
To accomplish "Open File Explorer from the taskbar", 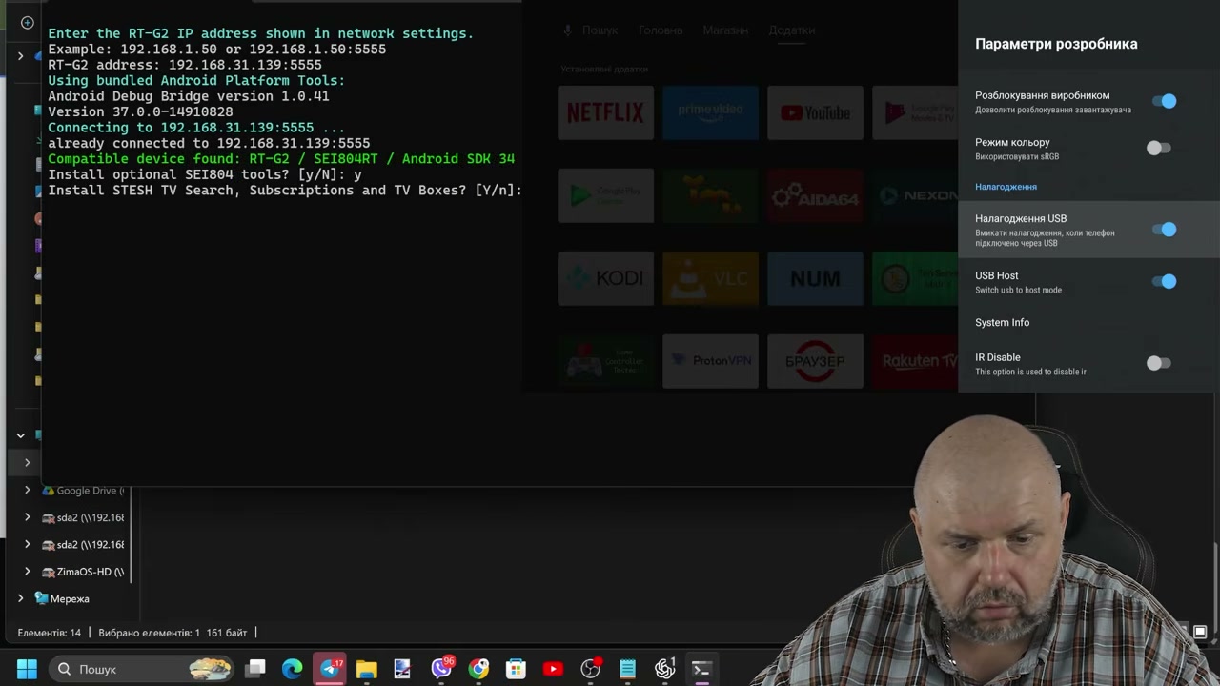I will (367, 669).
